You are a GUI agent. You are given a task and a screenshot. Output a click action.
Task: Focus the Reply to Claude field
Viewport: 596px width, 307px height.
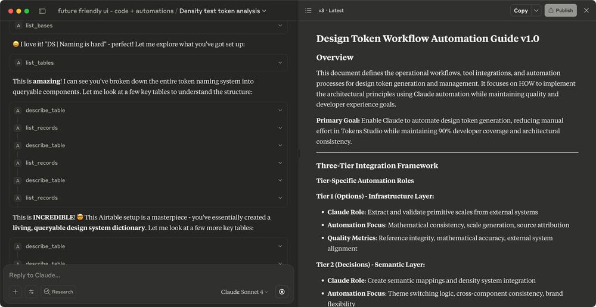(x=143, y=275)
